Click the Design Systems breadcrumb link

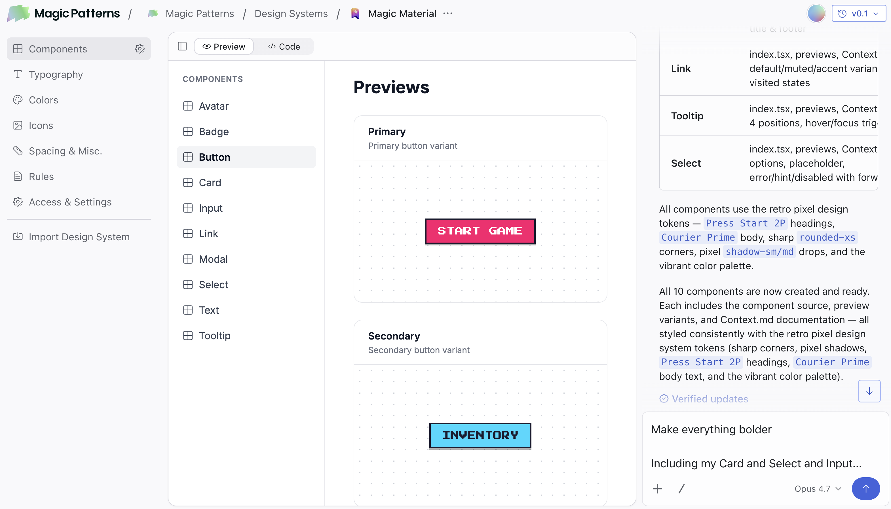(291, 14)
